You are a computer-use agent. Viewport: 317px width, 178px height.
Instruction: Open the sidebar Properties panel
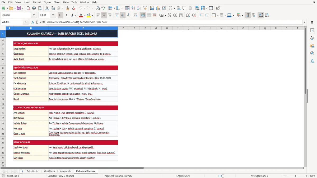[x=312, y=30]
